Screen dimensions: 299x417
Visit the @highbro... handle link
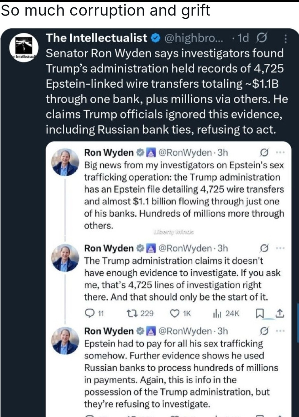pyautogui.click(x=194, y=38)
